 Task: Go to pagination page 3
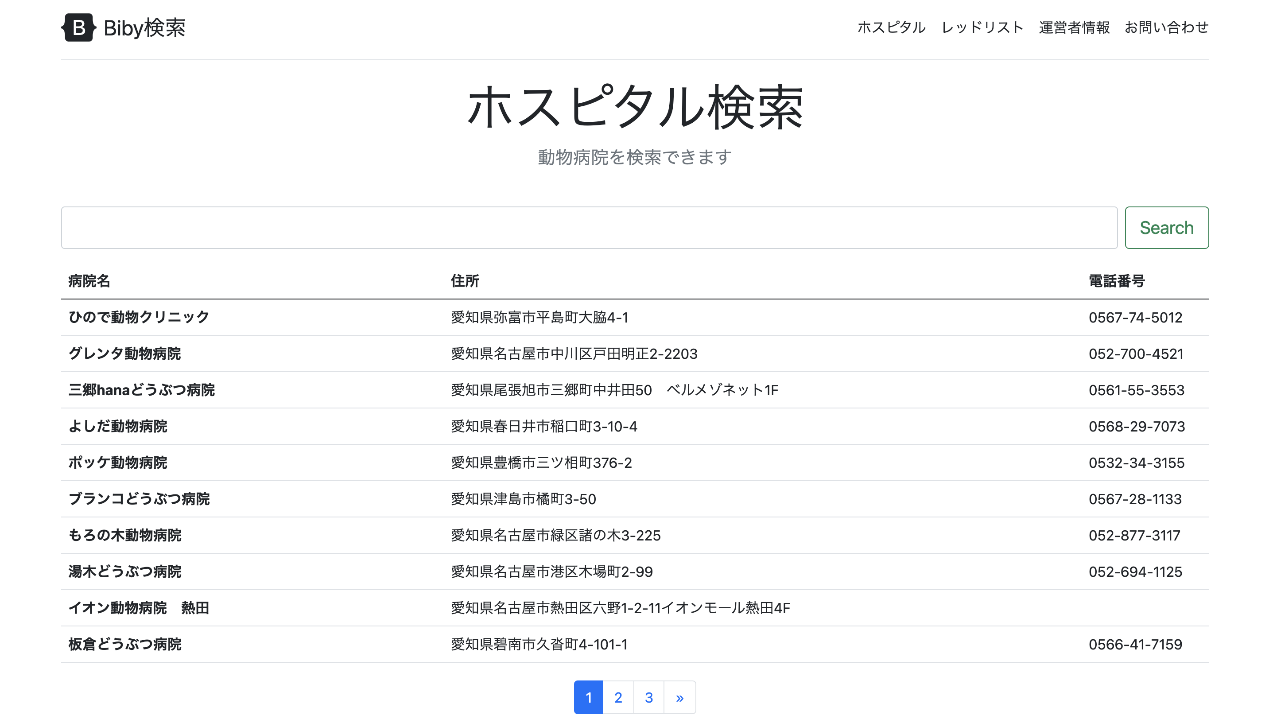[x=648, y=697]
